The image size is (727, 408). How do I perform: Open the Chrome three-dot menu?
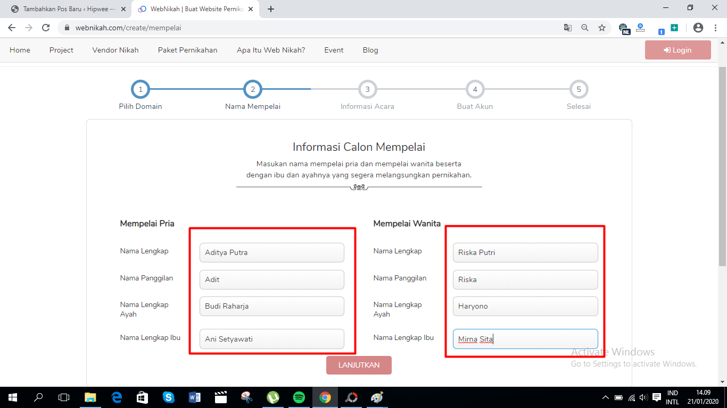pos(715,27)
